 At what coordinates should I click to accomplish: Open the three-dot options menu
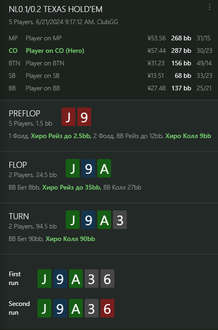pyautogui.click(x=210, y=7)
